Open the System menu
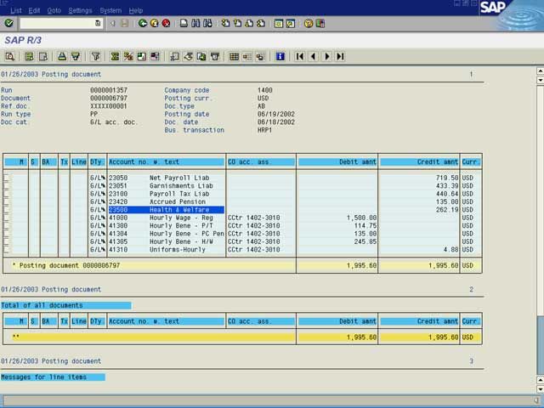 (x=110, y=11)
